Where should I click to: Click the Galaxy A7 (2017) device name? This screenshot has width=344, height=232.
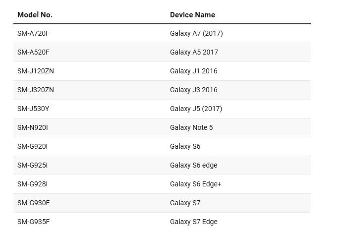pos(196,33)
